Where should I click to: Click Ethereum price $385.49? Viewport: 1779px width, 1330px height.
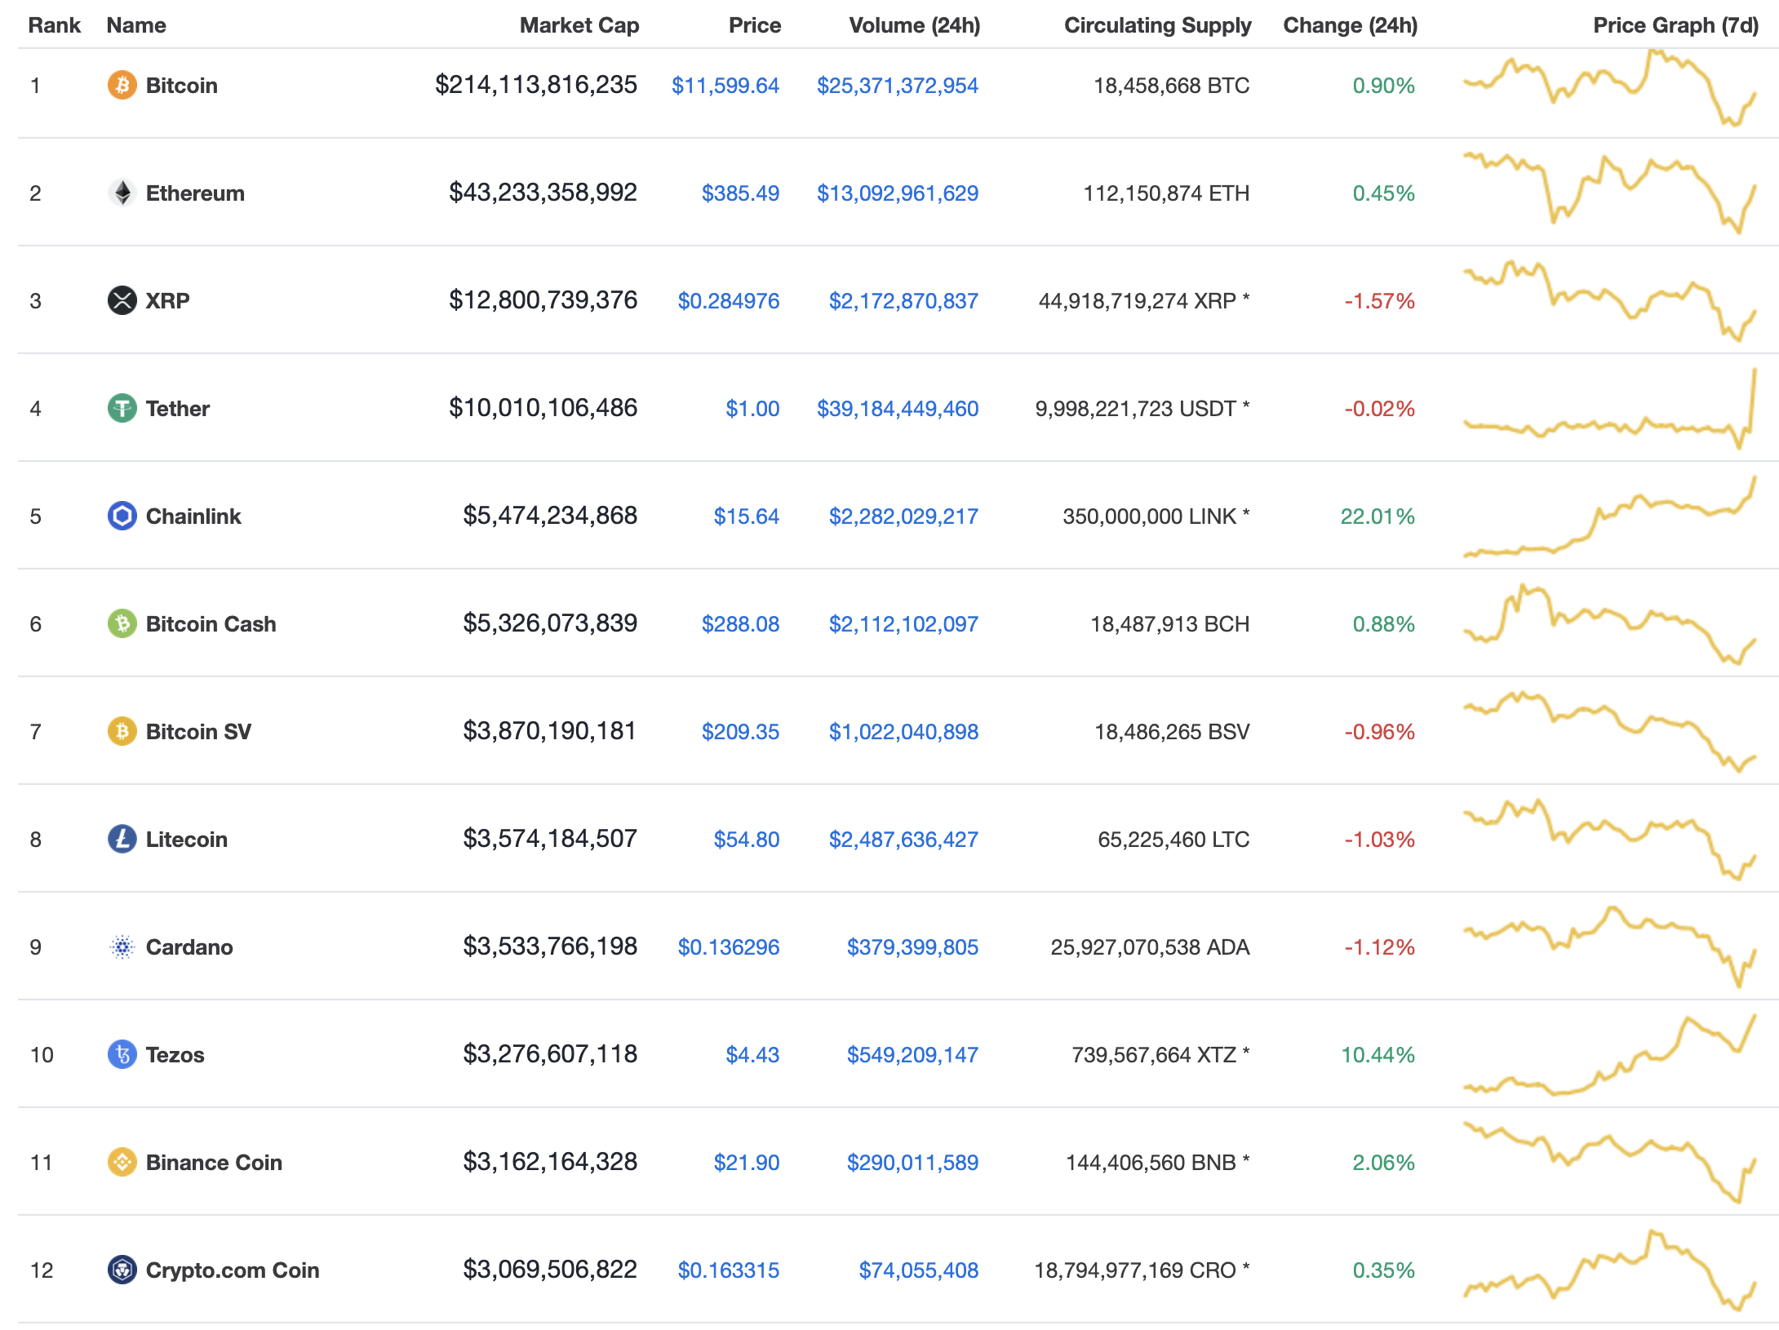(x=740, y=193)
